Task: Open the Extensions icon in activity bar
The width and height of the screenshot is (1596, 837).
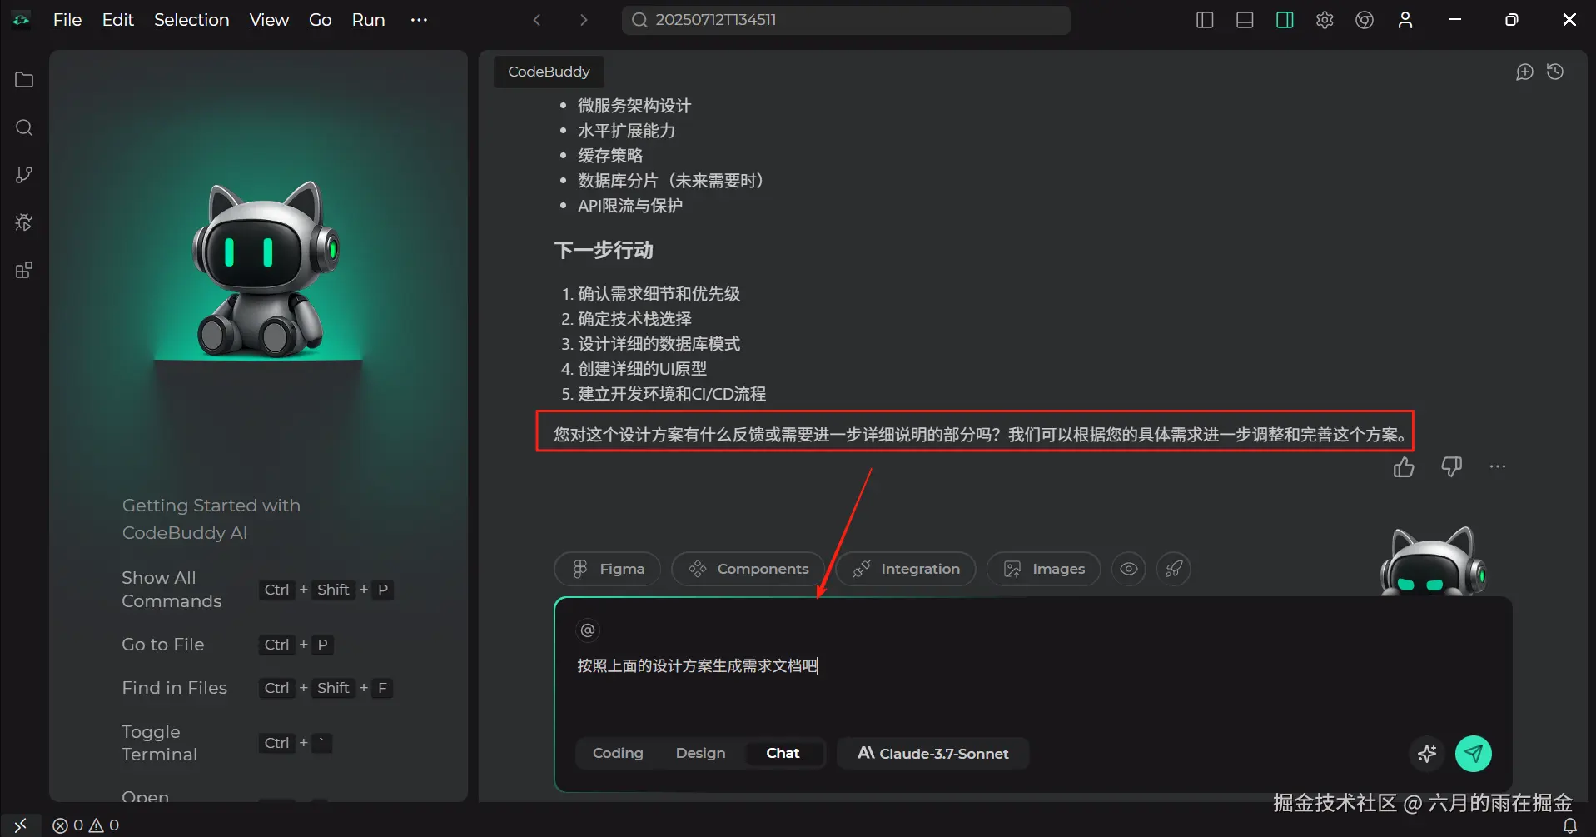Action: pyautogui.click(x=24, y=270)
